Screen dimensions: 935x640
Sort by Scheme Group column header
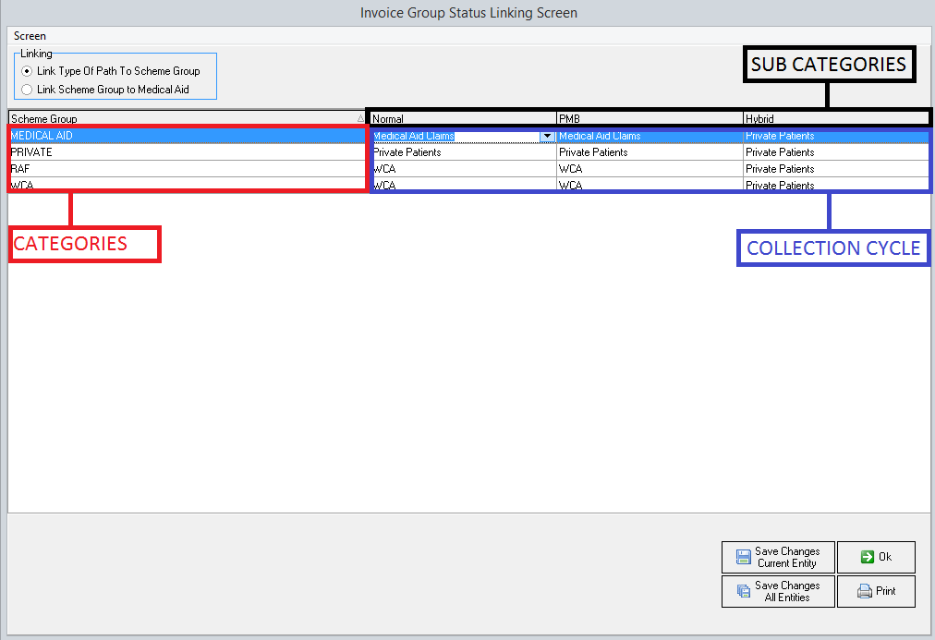pos(188,118)
